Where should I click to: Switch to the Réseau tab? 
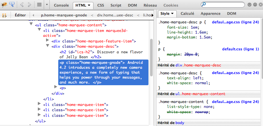click(x=150, y=5)
